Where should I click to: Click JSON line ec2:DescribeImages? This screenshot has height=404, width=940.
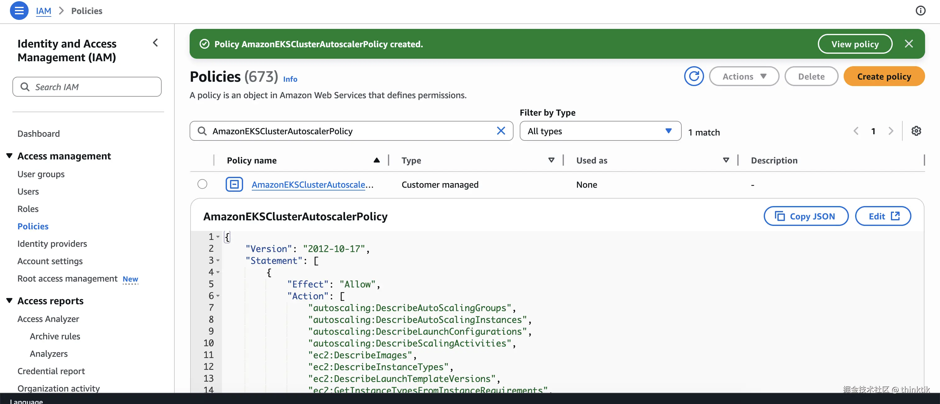click(362, 355)
